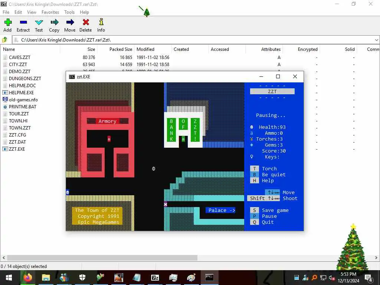
Task: Select the HELPME.DOC file
Action: pos(22,86)
